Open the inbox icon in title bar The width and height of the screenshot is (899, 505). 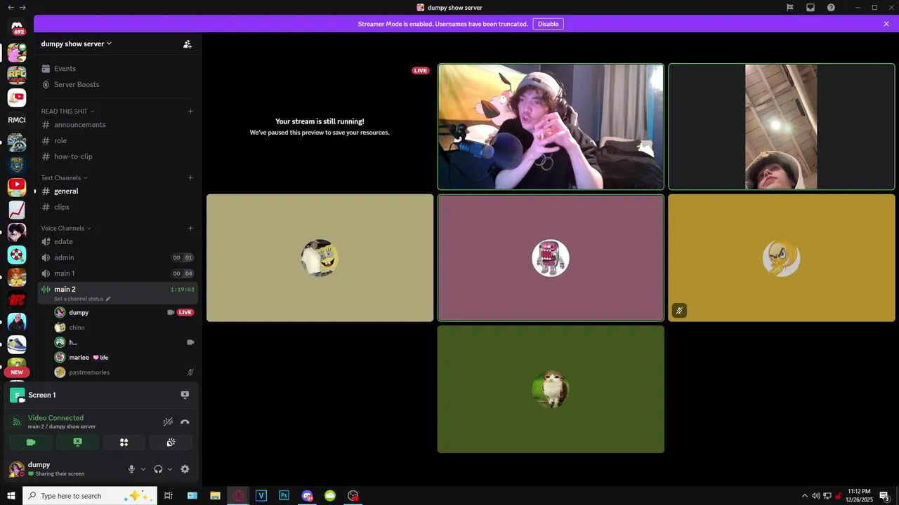pyautogui.click(x=811, y=8)
